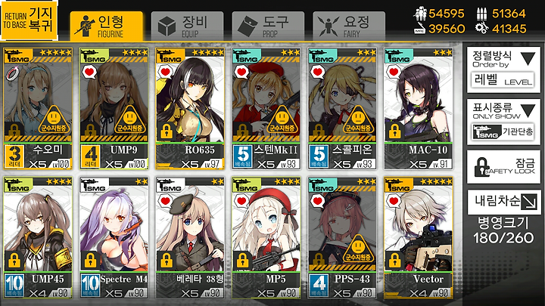545x306 pixels.
Task: Open the 도구 Prop tab
Action: click(268, 26)
